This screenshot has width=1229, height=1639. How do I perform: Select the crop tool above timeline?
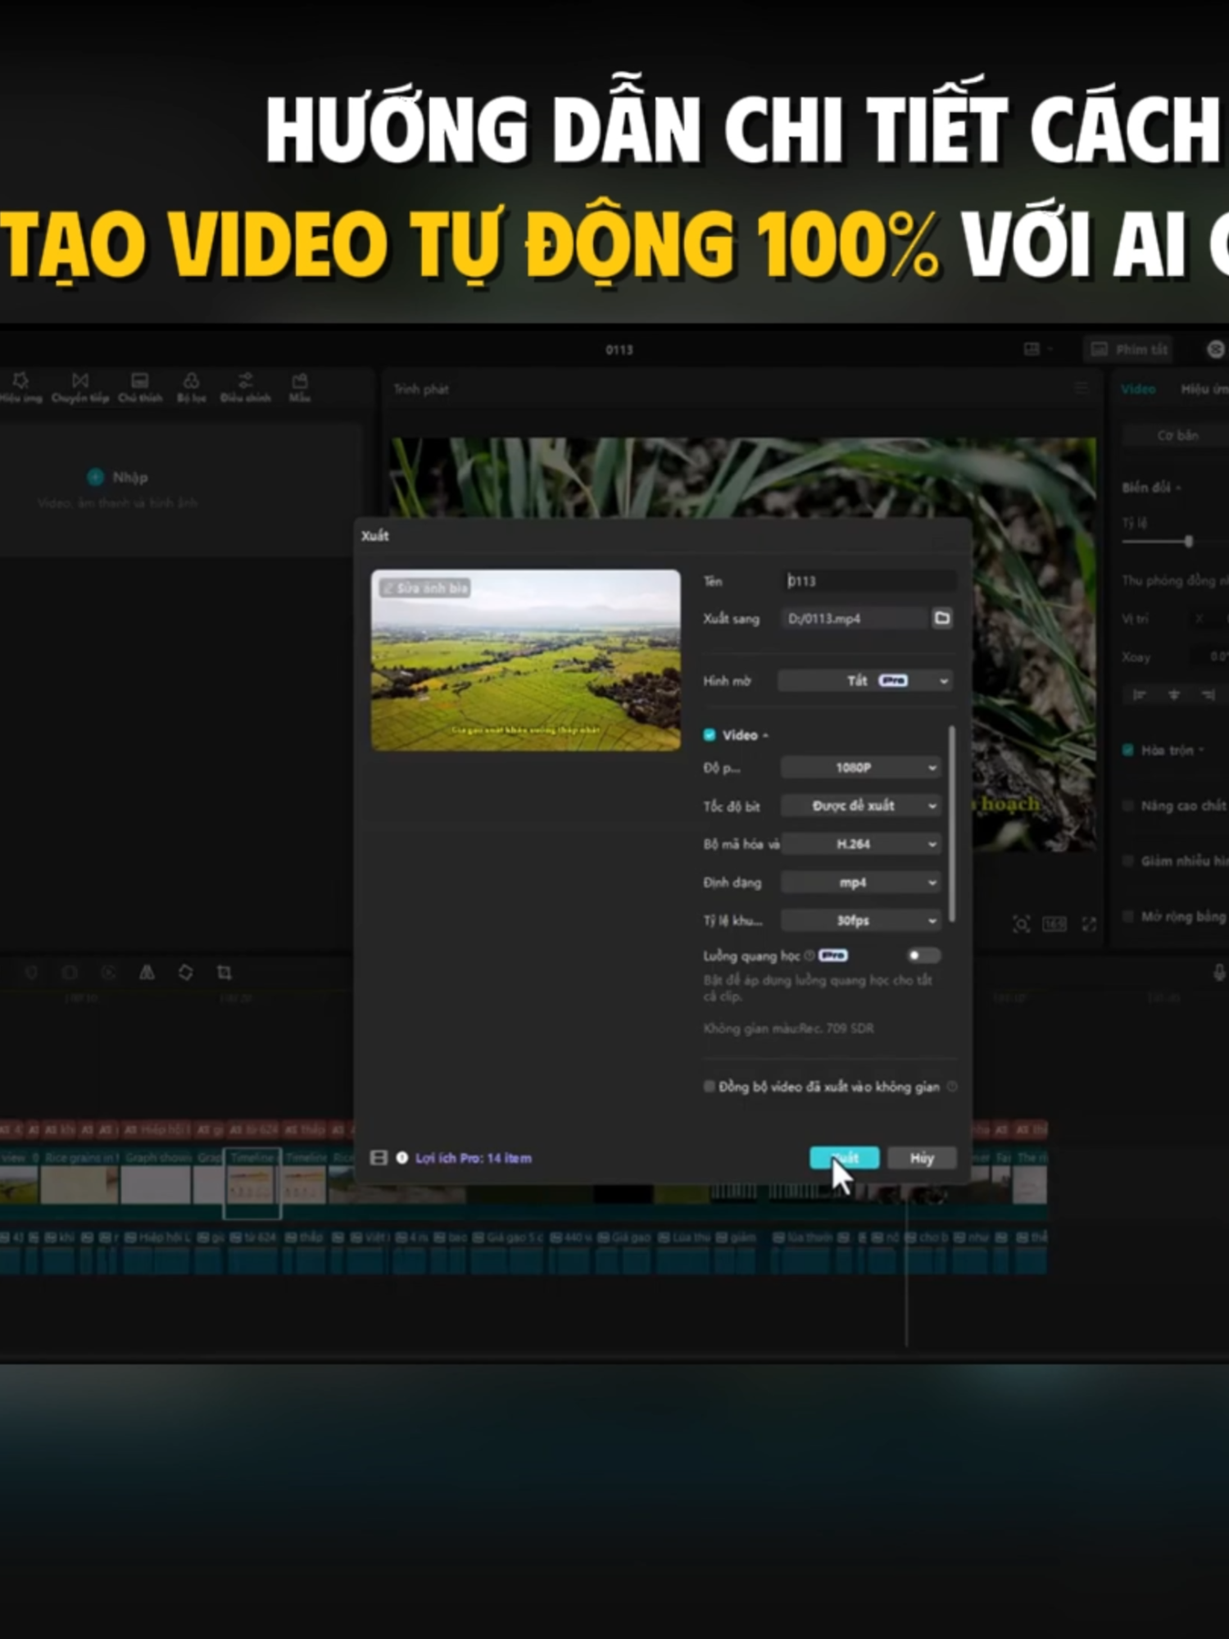click(224, 973)
